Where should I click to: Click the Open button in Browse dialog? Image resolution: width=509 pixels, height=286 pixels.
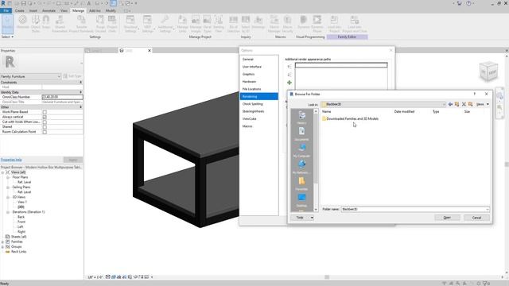coord(447,218)
